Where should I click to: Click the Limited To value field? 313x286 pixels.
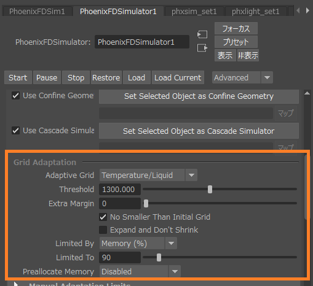[120, 257]
